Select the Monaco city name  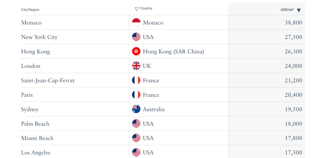[31, 22]
